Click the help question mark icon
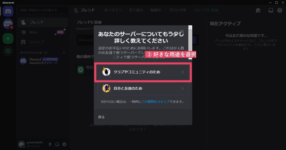The image size is (286, 150). click(x=280, y=10)
